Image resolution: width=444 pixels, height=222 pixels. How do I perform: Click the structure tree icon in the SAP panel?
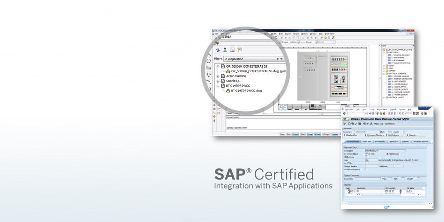[x=240, y=50]
